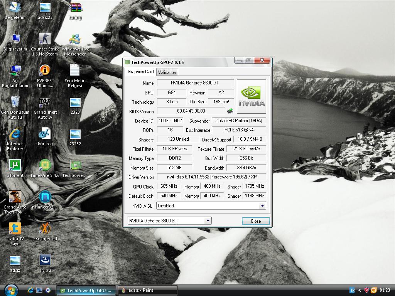The width and height of the screenshot is (395, 296).
Task: Switch to adsız - Paint taskbar button
Action: coord(148,290)
